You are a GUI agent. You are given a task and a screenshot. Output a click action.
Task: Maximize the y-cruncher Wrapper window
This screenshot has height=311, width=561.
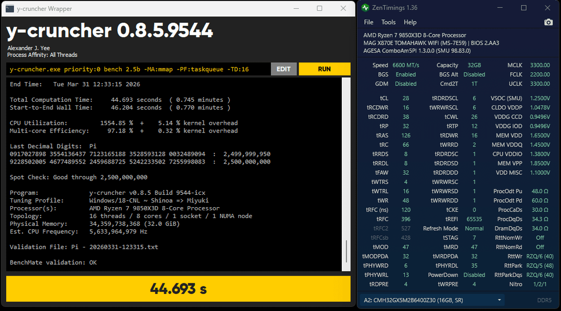pyautogui.click(x=319, y=8)
